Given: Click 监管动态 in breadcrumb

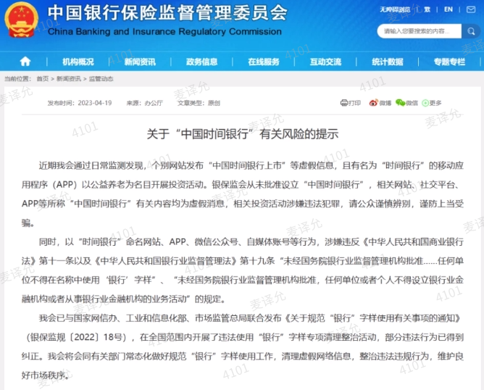Looking at the screenshot, I should [x=101, y=79].
